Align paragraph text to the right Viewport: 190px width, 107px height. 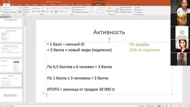coord(61,11)
